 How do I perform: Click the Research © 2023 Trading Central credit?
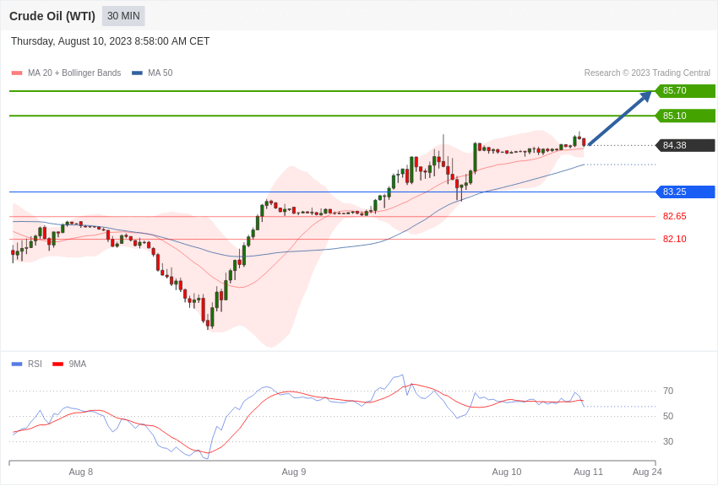tap(647, 73)
